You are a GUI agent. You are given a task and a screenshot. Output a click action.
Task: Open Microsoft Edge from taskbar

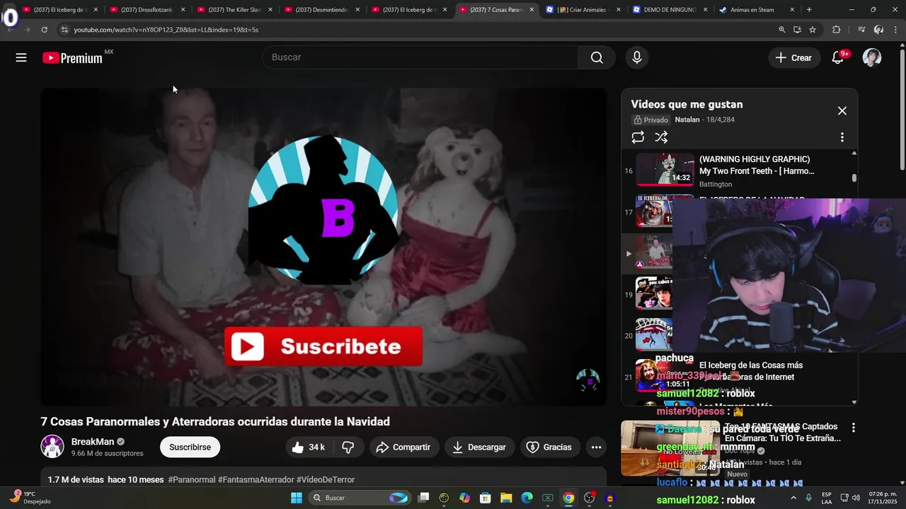pos(527,498)
